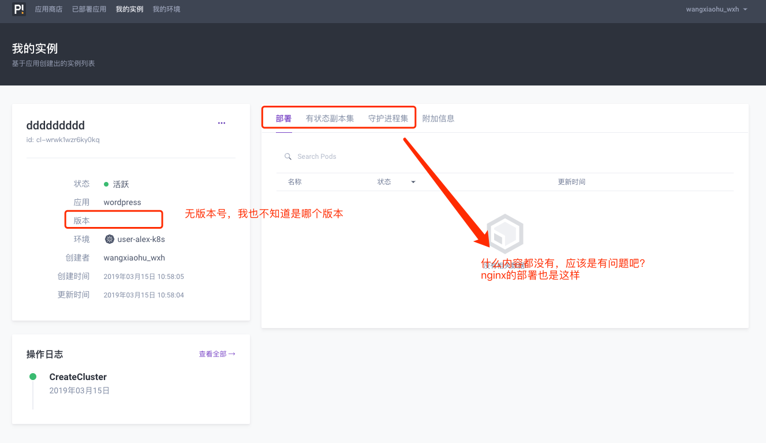Click the CreateCluster log entry
The height and width of the screenshot is (443, 766).
coord(78,376)
